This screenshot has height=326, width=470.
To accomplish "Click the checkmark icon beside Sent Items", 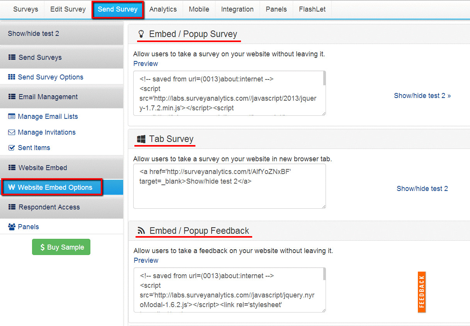I will (x=12, y=148).
